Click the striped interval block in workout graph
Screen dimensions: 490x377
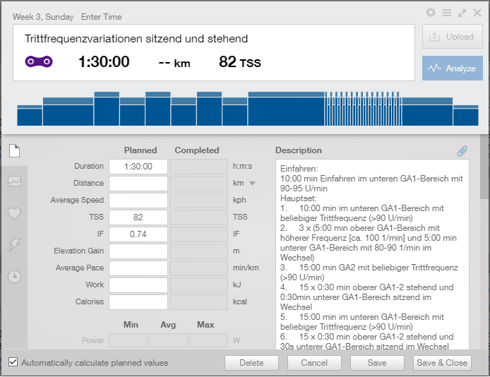(362, 109)
